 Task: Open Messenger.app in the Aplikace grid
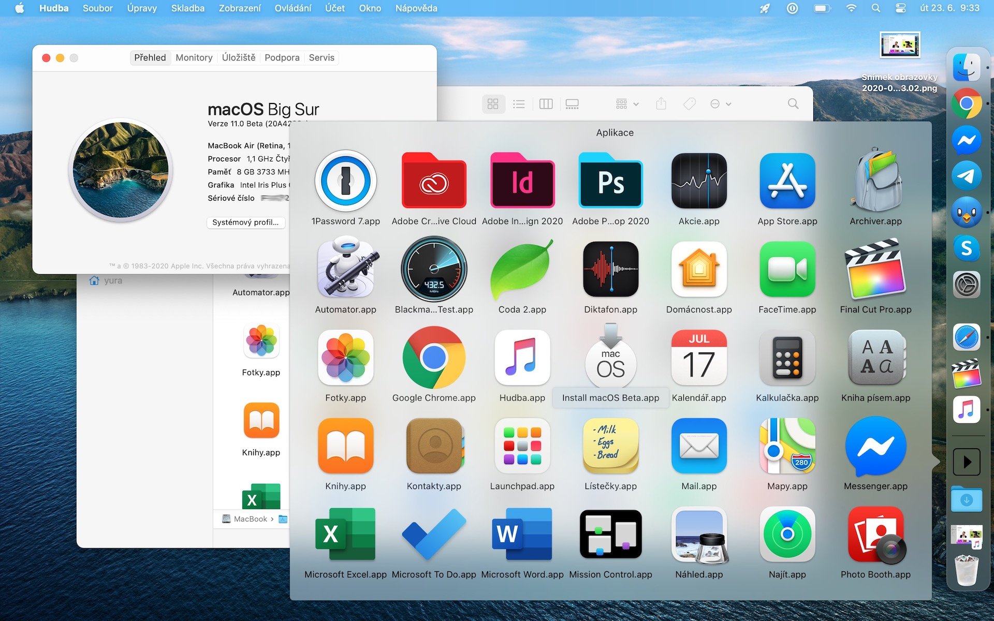[876, 446]
